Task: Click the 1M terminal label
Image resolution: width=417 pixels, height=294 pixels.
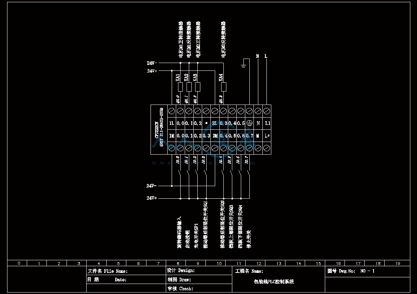Action: click(172, 136)
